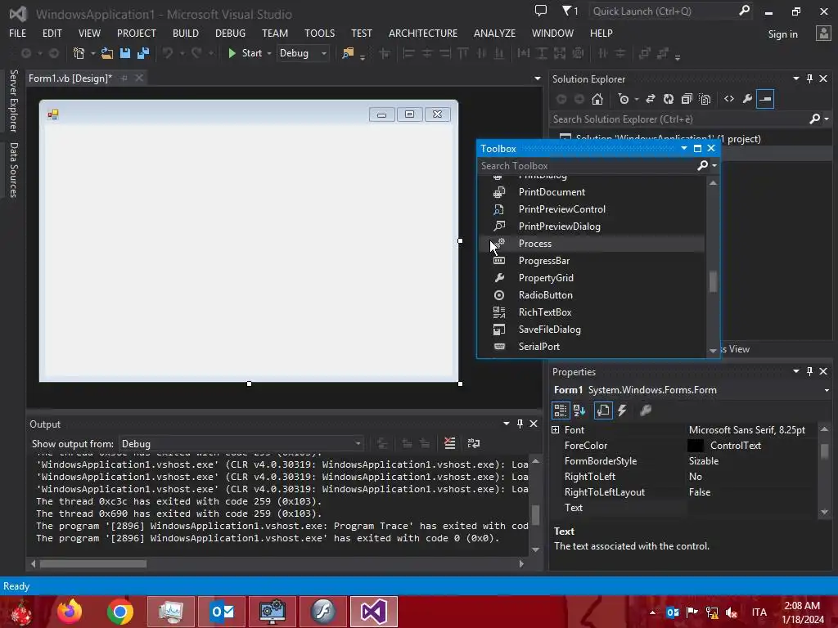This screenshot has width=838, height=628.
Task: Click the Toolbox search magnifier icon
Action: (703, 165)
